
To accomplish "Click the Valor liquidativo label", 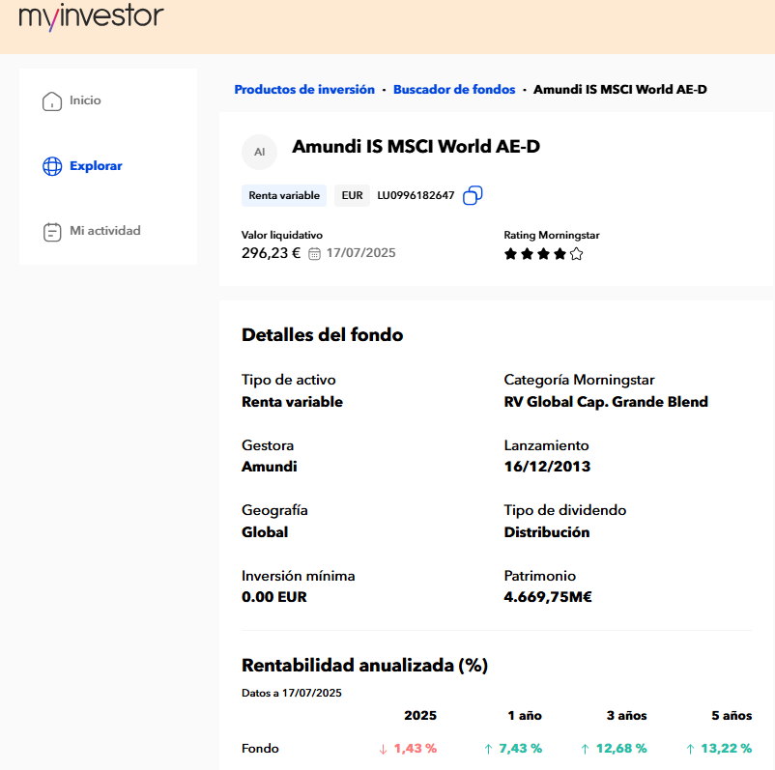I will (x=282, y=235).
